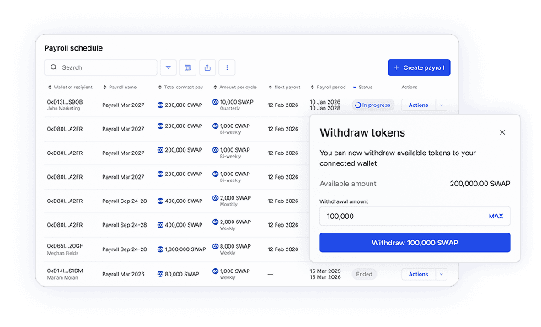Image resolution: width=541 pixels, height=327 pixels.
Task: Sort by Next payout column
Action: [x=284, y=88]
